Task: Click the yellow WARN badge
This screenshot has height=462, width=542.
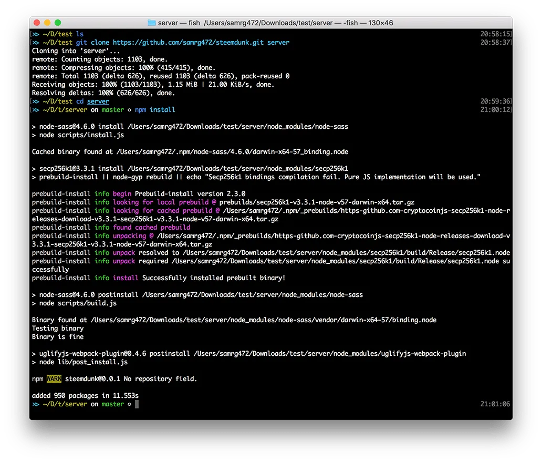Action: click(54, 378)
